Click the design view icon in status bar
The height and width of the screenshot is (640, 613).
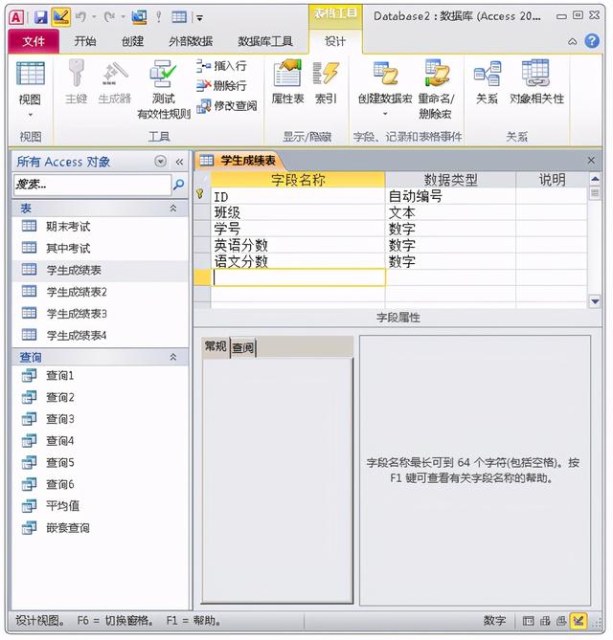pyautogui.click(x=579, y=621)
